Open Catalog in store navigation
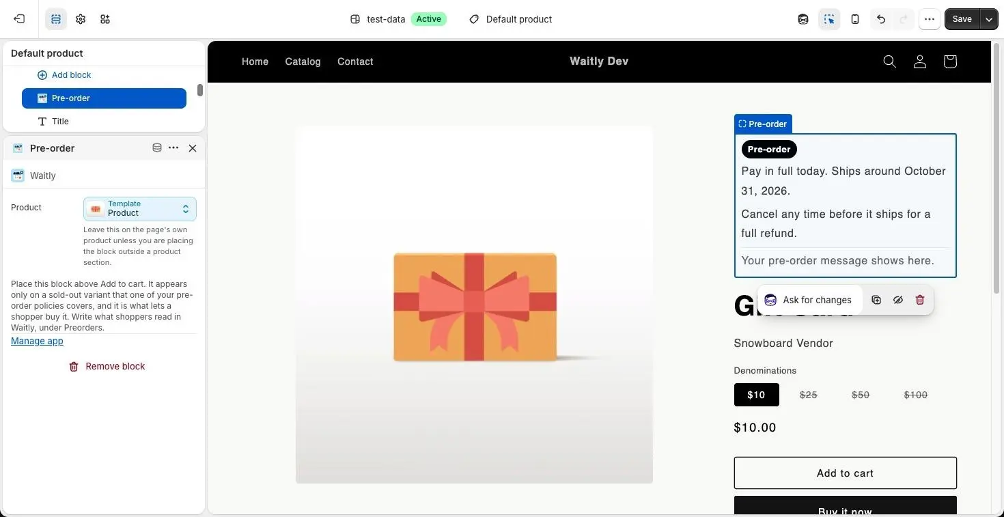This screenshot has height=517, width=1004. [x=303, y=61]
